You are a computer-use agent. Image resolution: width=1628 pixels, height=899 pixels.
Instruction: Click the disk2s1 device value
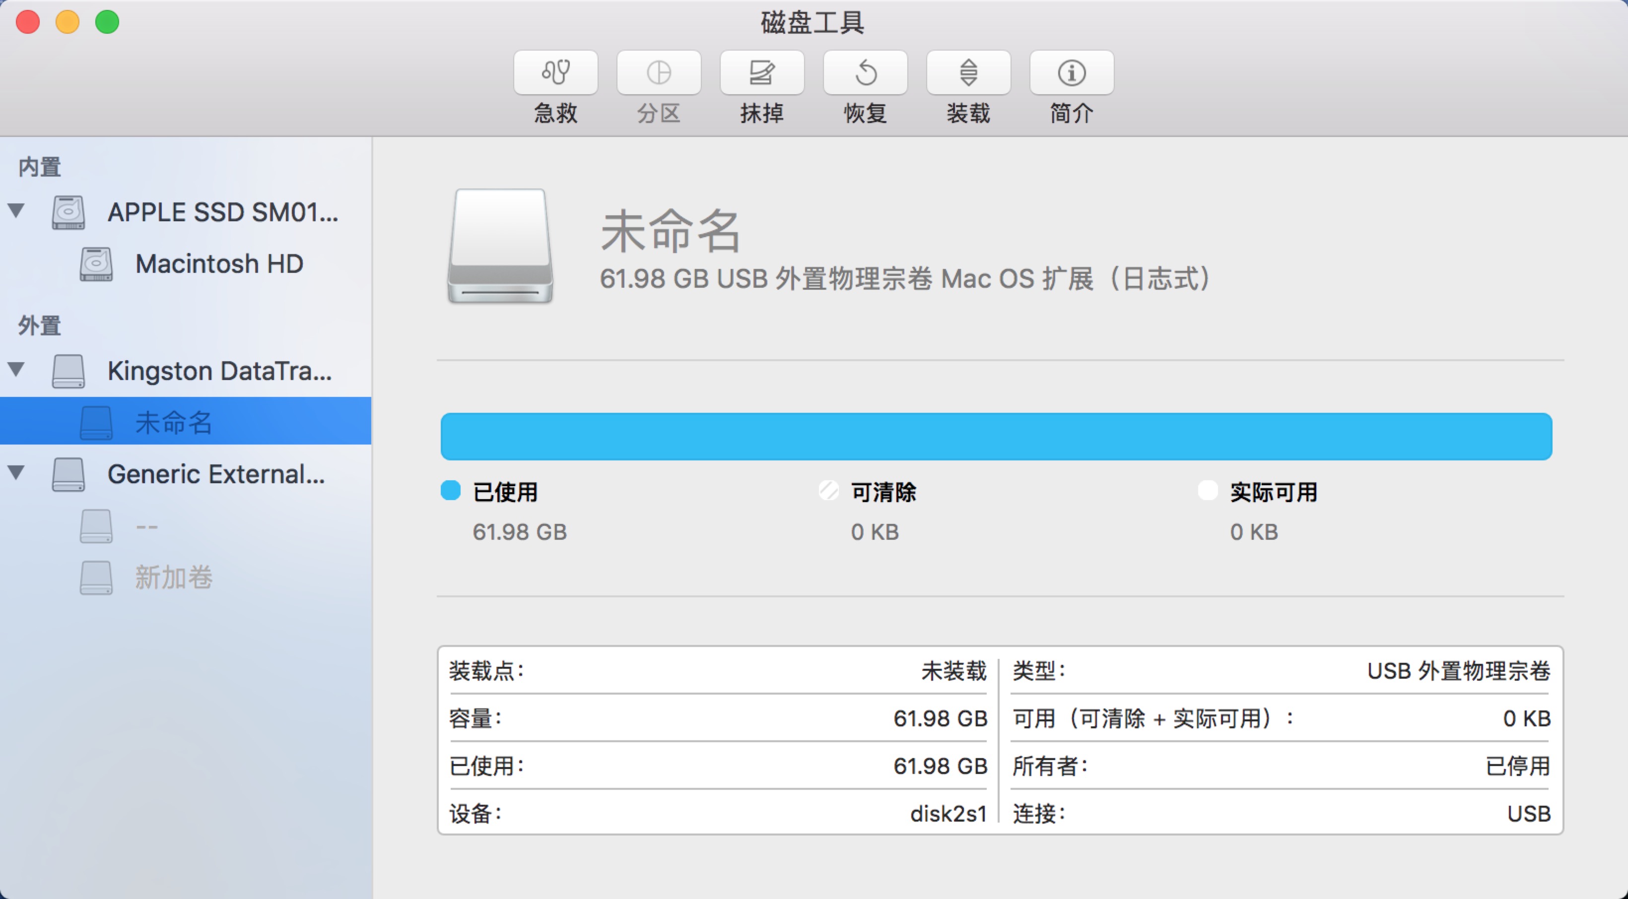pyautogui.click(x=948, y=814)
